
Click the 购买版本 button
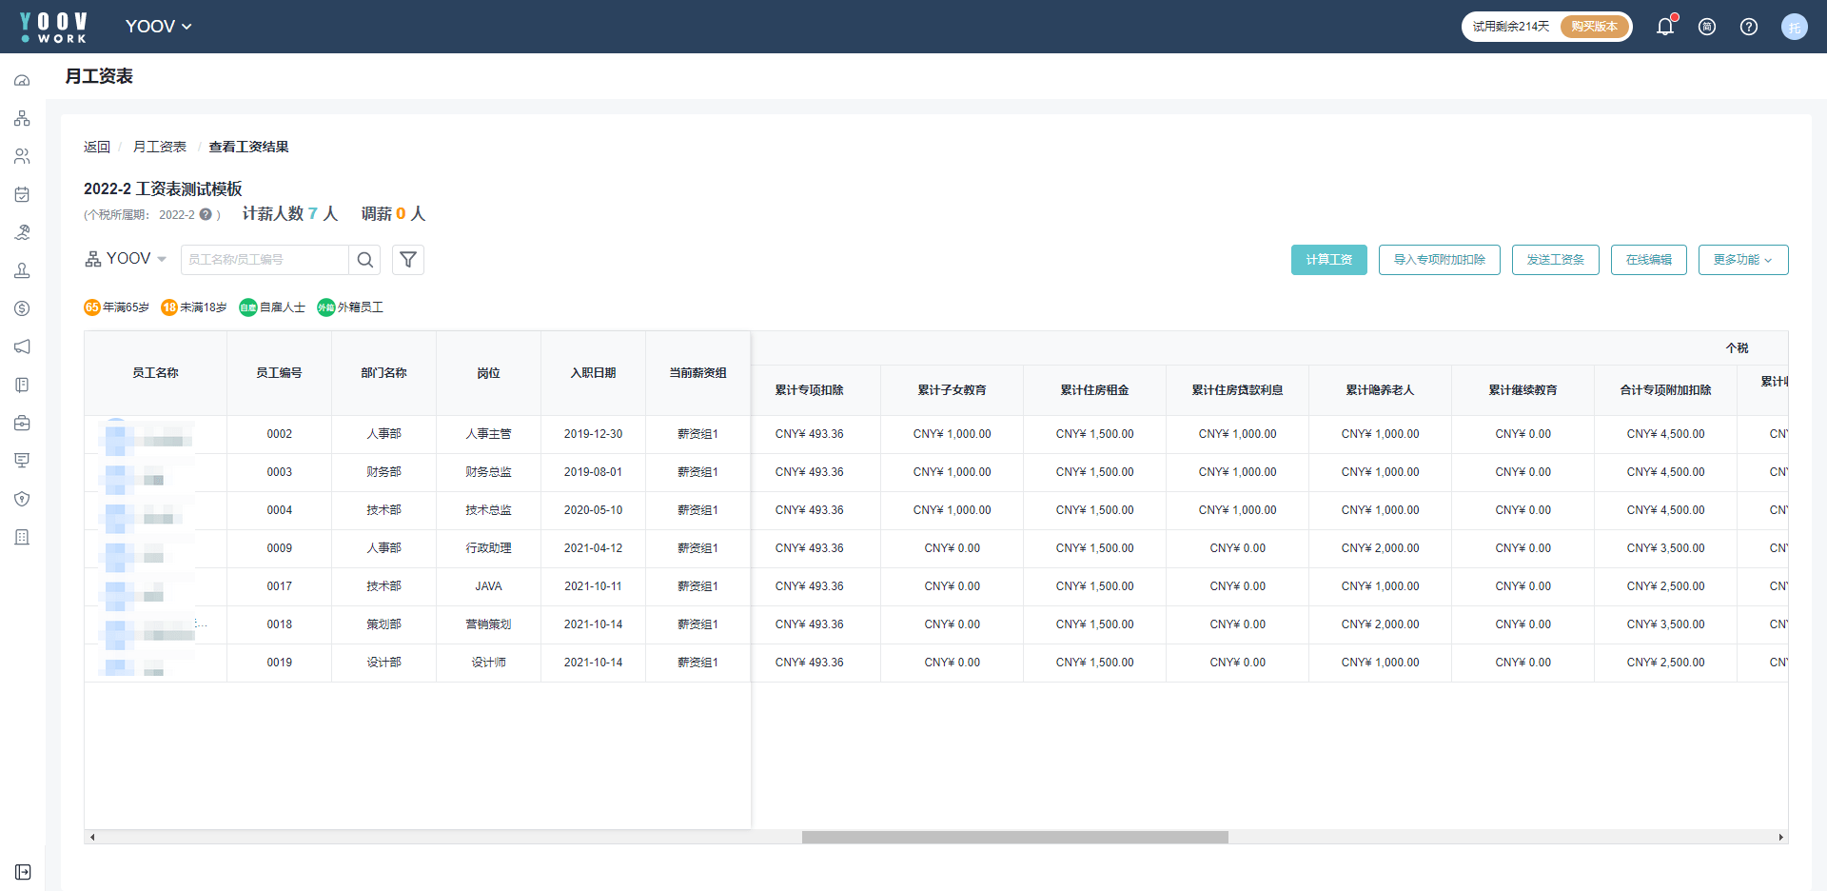pos(1595,27)
